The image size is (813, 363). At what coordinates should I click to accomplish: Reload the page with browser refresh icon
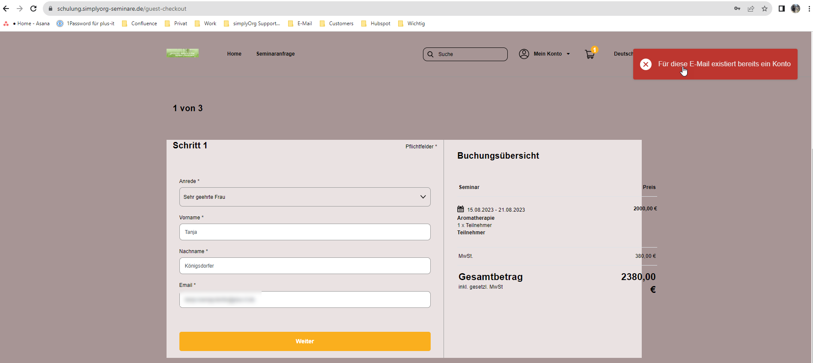point(33,9)
